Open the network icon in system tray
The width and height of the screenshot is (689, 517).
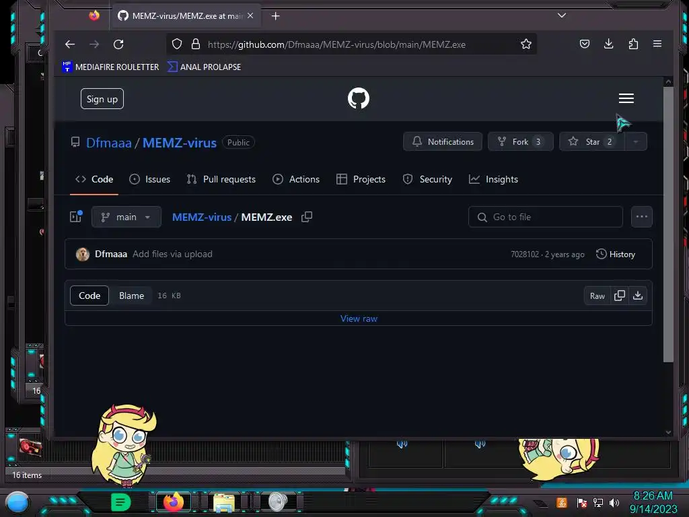click(x=597, y=502)
